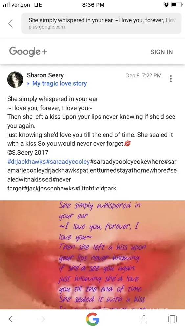Viewport: 185px width, 329px height.
Task: Tap the Google G icon in bottom bar
Action: [92, 319]
